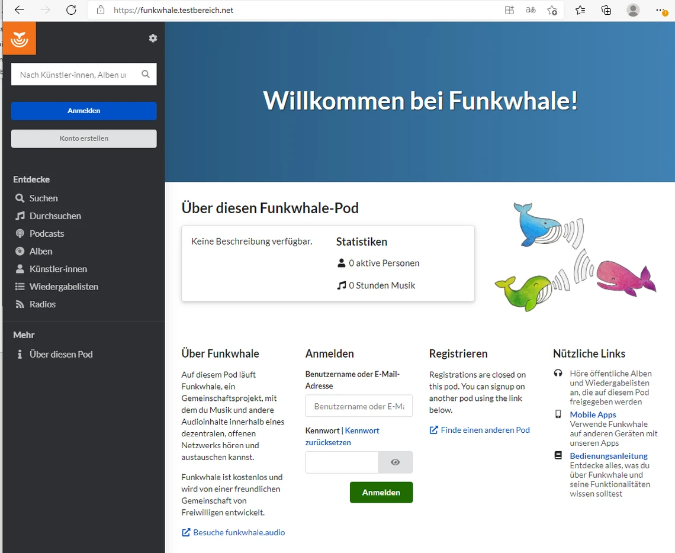
Task: Open the Finde einen anderen Pod link
Action: [x=485, y=430]
